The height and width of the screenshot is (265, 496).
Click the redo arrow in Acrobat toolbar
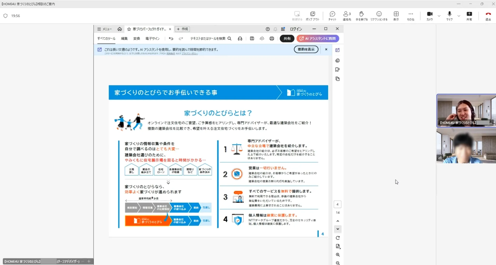[181, 38]
